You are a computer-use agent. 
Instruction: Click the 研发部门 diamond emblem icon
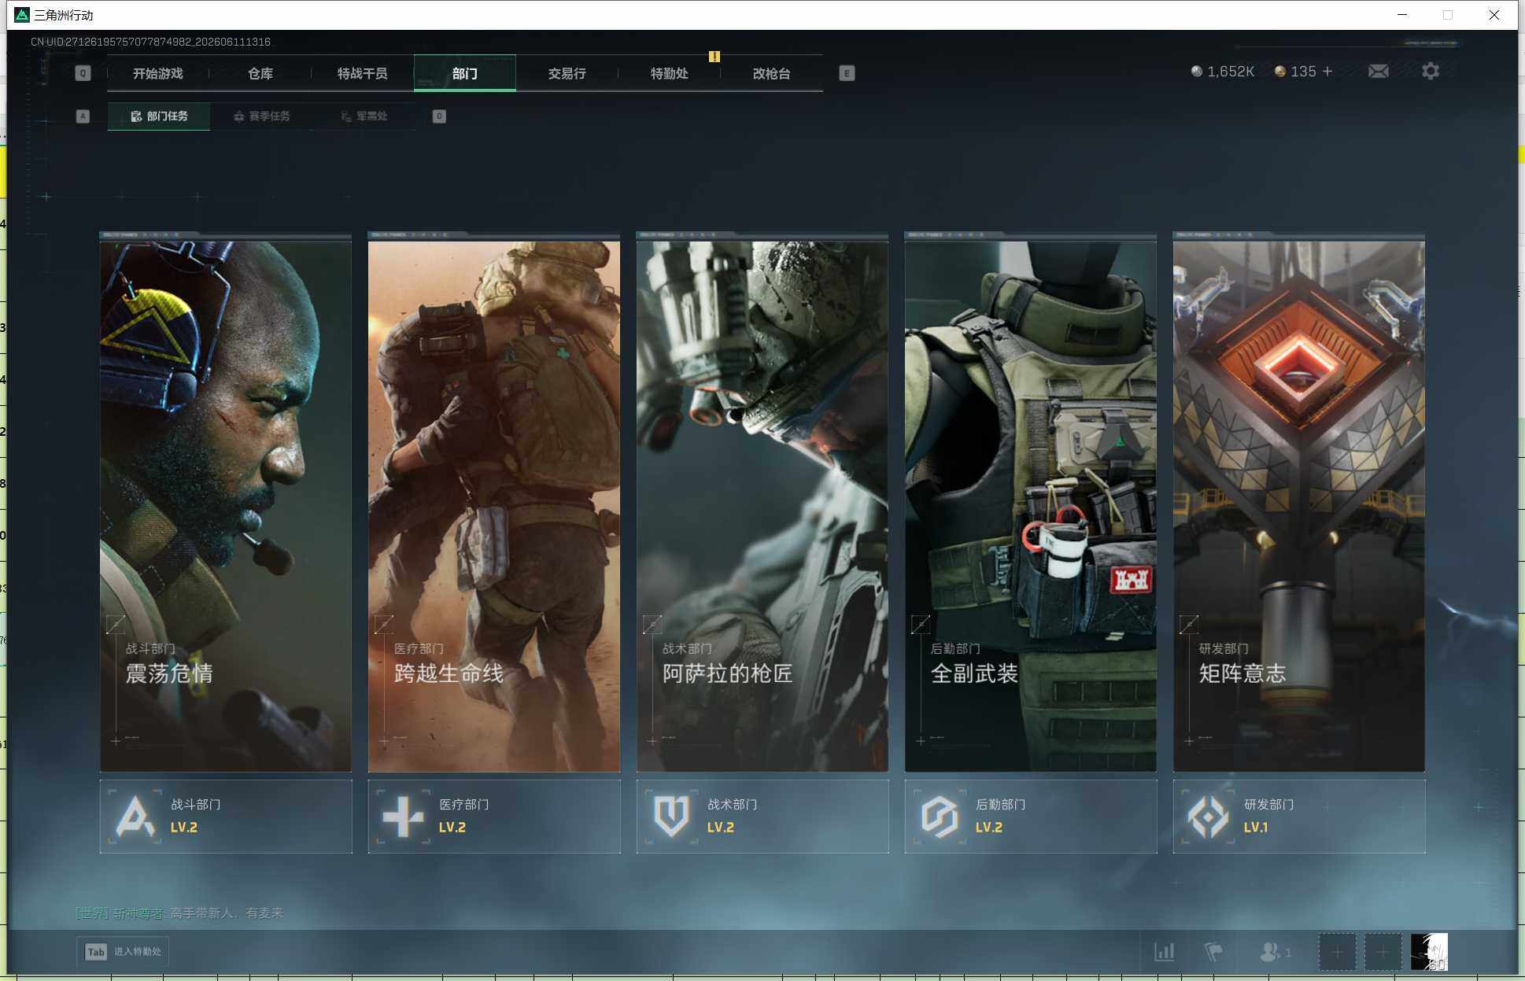(x=1209, y=817)
